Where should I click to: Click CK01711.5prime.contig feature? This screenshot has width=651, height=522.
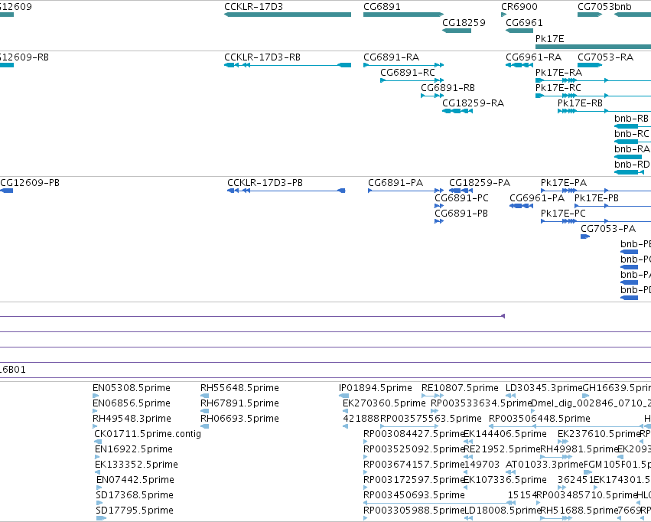[98, 442]
